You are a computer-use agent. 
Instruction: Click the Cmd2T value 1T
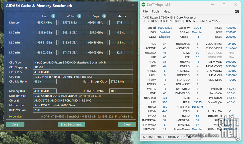tap(198, 37)
